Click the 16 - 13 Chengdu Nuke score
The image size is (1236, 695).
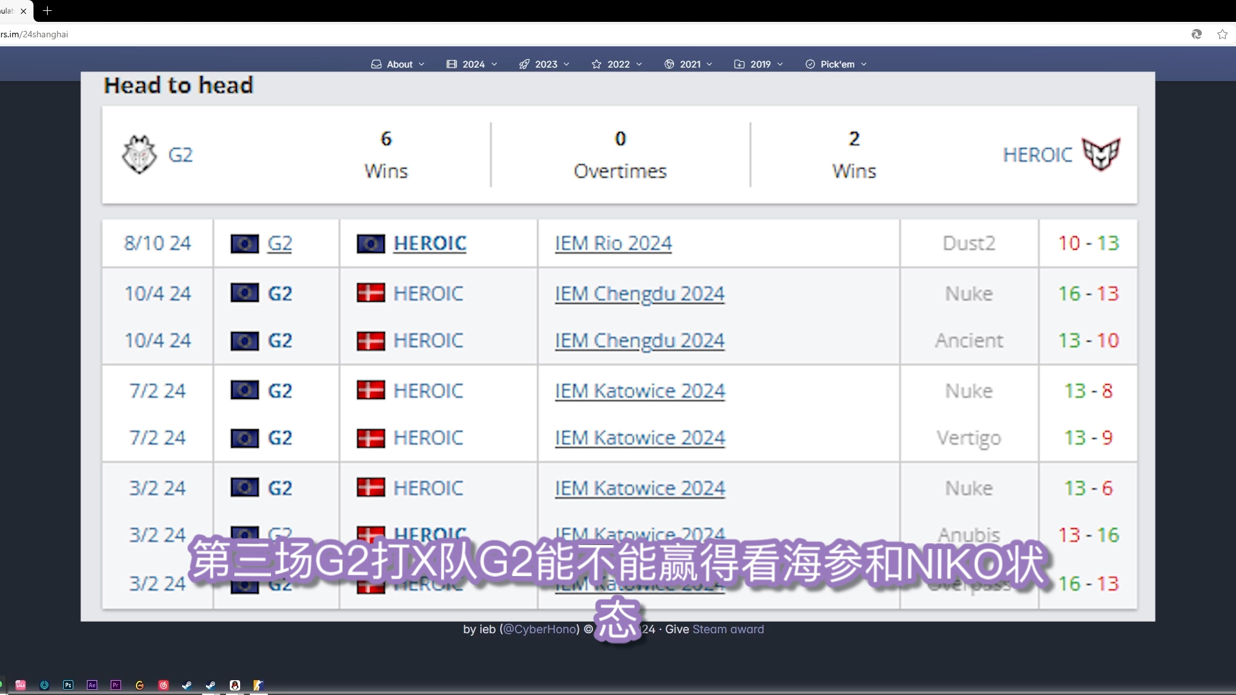(x=1089, y=293)
